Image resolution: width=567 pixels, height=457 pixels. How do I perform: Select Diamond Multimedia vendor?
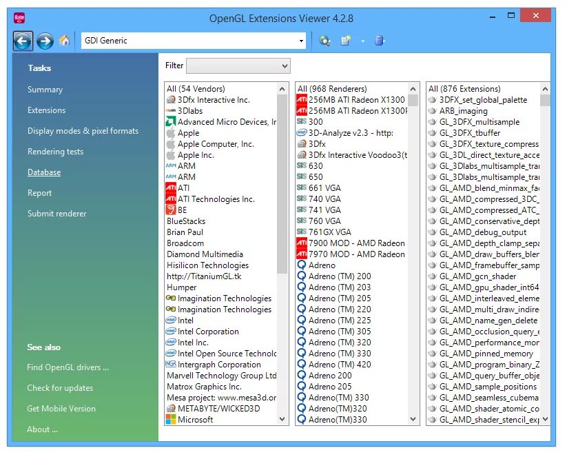click(x=205, y=254)
